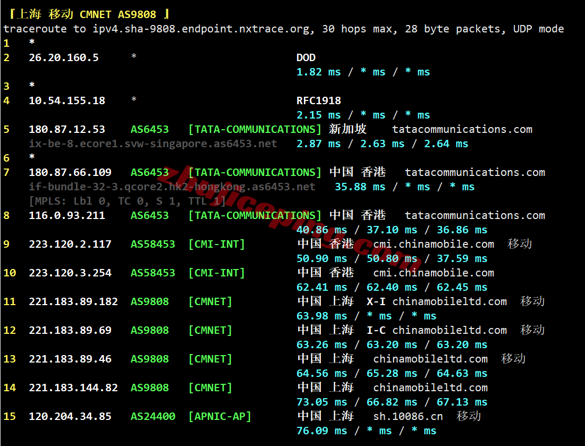Click the IP address 221.183.89.182
The width and height of the screenshot is (585, 446).
click(73, 301)
